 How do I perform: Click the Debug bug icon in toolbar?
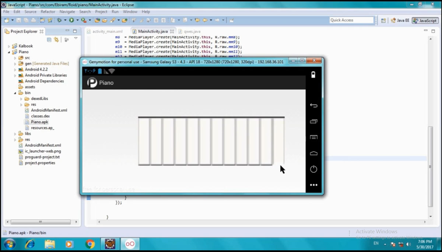[x=59, y=20]
